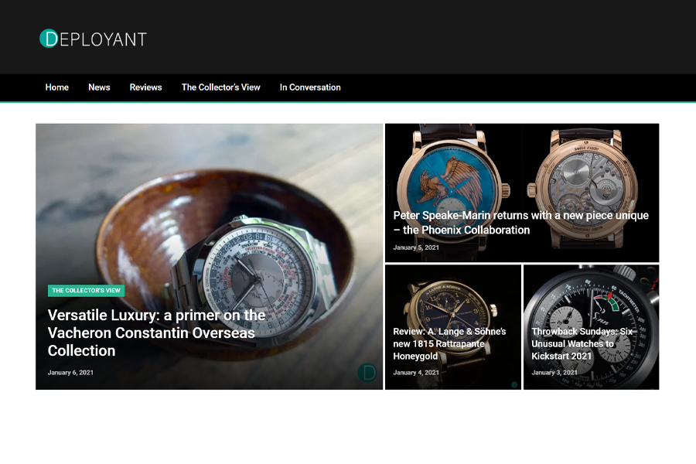
Task: Open Peter Speake-Marin Phoenix Collaboration headline
Action: point(520,223)
